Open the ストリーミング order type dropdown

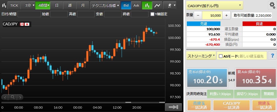[x=201, y=56]
